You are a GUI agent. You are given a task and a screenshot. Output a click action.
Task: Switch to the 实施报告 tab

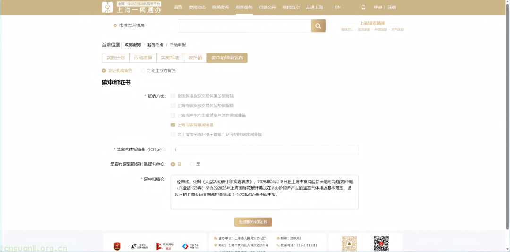pyautogui.click(x=170, y=58)
